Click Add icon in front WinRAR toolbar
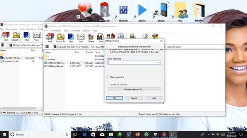The height and width of the screenshot is (138, 247). (x=50, y=38)
